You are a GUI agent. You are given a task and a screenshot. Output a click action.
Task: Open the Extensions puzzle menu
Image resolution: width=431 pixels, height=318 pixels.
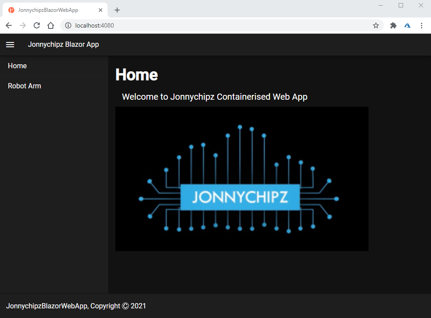click(x=393, y=25)
